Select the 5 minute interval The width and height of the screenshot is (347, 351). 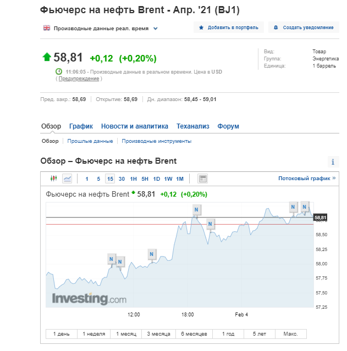coord(98,179)
